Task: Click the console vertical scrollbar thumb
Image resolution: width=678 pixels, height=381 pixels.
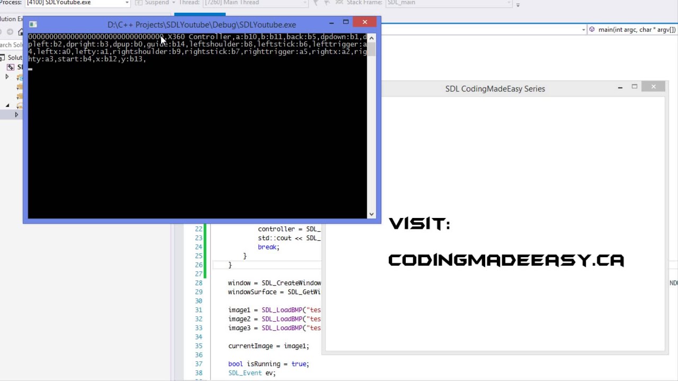Action: (x=371, y=49)
